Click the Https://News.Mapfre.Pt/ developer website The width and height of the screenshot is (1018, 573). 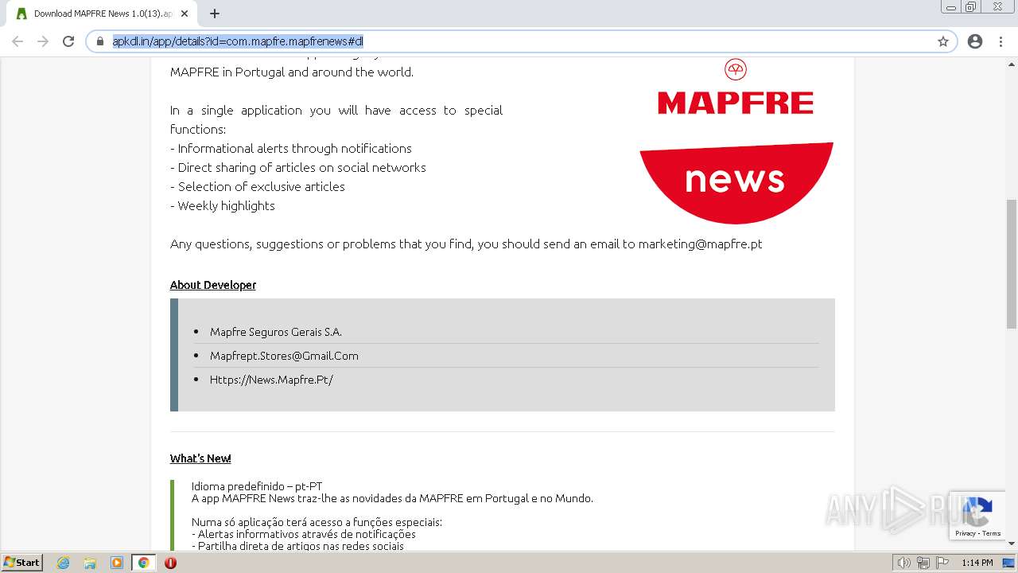271,380
